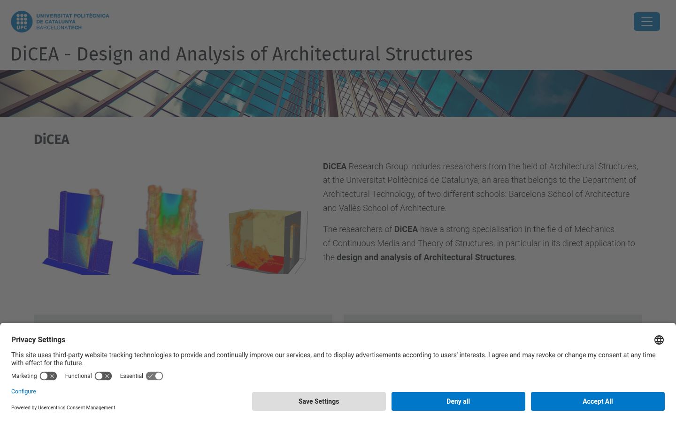676x422 pixels.
Task: Click the fire simulation renderings image
Action: [173, 229]
